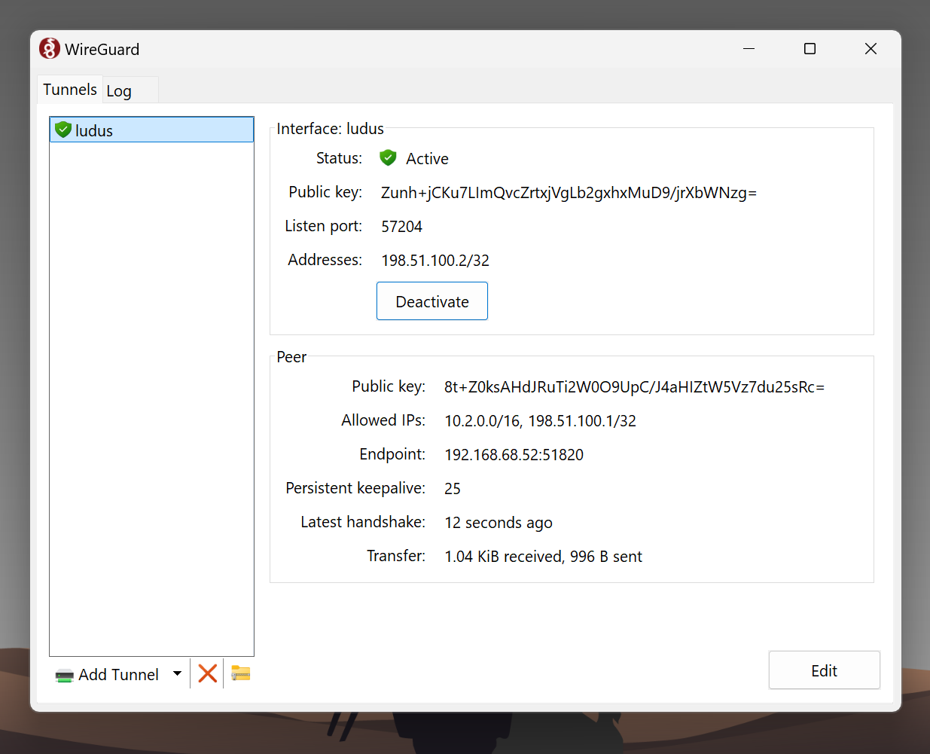Click the peer public key text
The width and height of the screenshot is (930, 754).
(x=633, y=387)
